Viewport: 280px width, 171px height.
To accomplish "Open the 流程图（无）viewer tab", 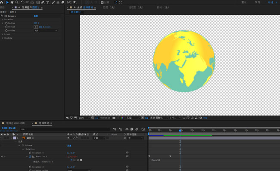I will coord(136,7).
